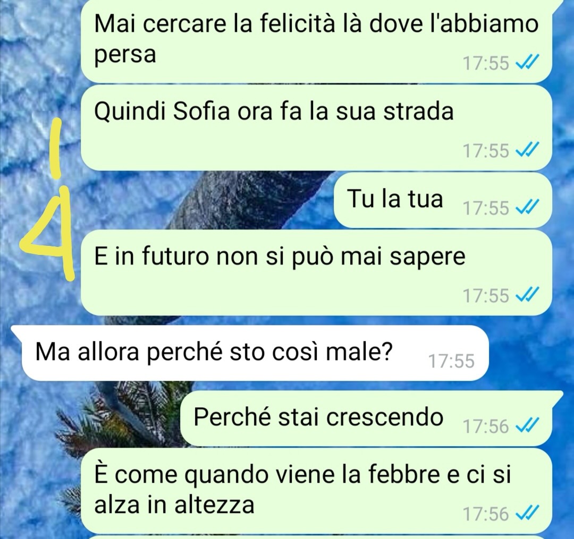Image resolution: width=574 pixels, height=539 pixels.
Task: Tap the 'E in futuro non si può mai sapere' bubble
Action: click(x=316, y=272)
